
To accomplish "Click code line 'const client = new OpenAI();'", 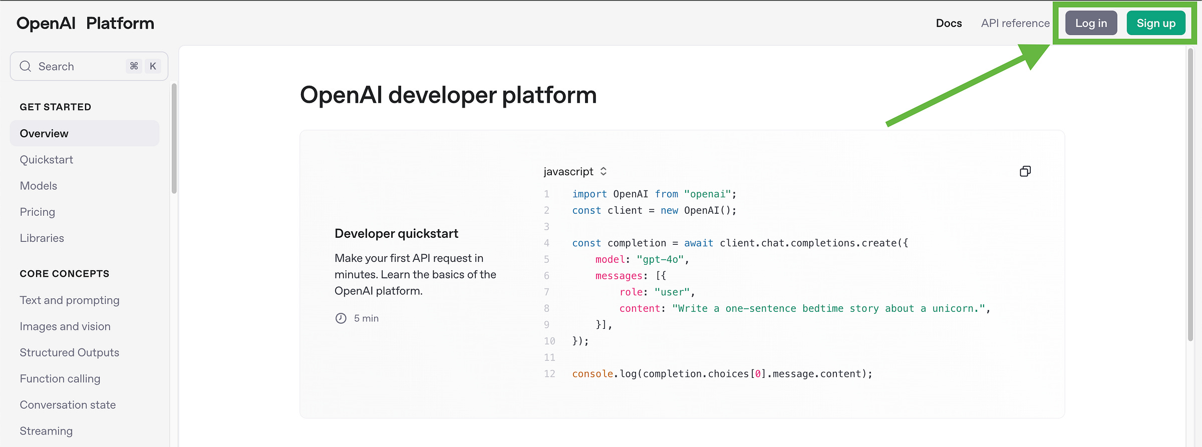I will (654, 210).
